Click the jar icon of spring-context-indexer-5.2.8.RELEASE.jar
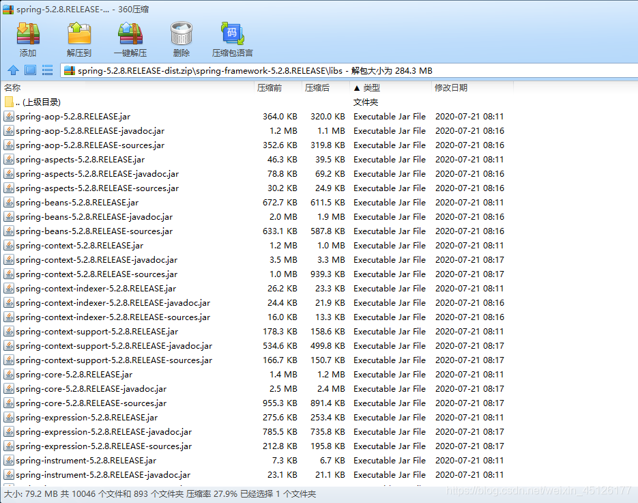This screenshot has width=638, height=503. pos(9,289)
